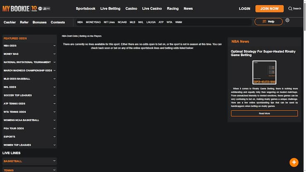Click SOCCER TOP LEAGUES sidebar label
The height and width of the screenshot is (172, 306).
[17, 95]
